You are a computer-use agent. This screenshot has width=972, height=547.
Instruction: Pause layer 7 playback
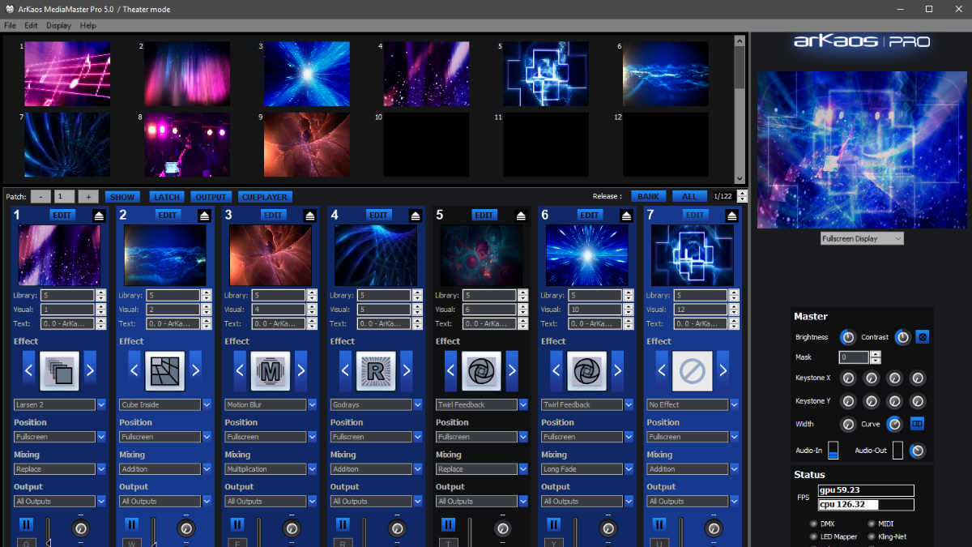point(659,524)
